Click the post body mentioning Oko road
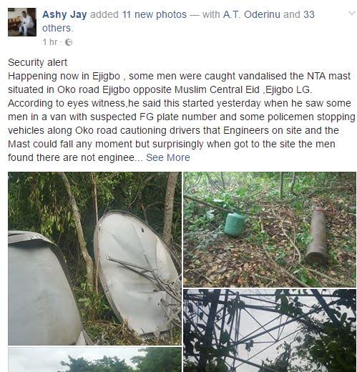Viewport: 357px width, 372px height. (x=182, y=117)
